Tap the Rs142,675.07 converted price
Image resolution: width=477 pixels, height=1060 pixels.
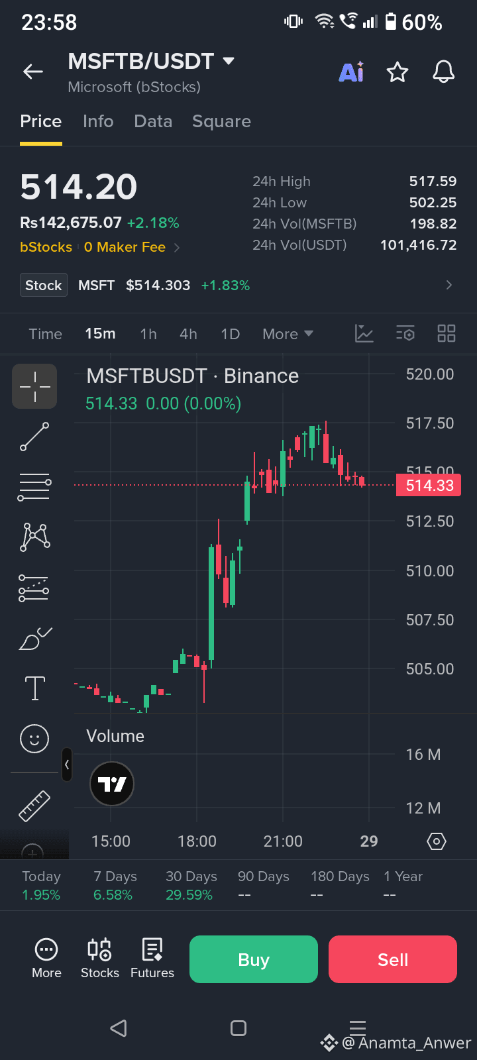tap(71, 223)
